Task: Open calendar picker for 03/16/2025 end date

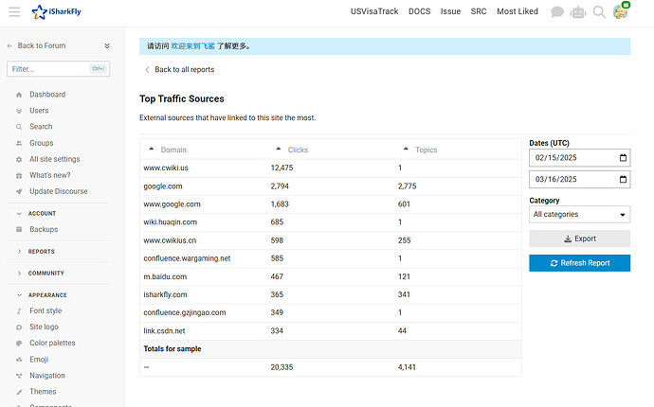Action: coord(623,180)
